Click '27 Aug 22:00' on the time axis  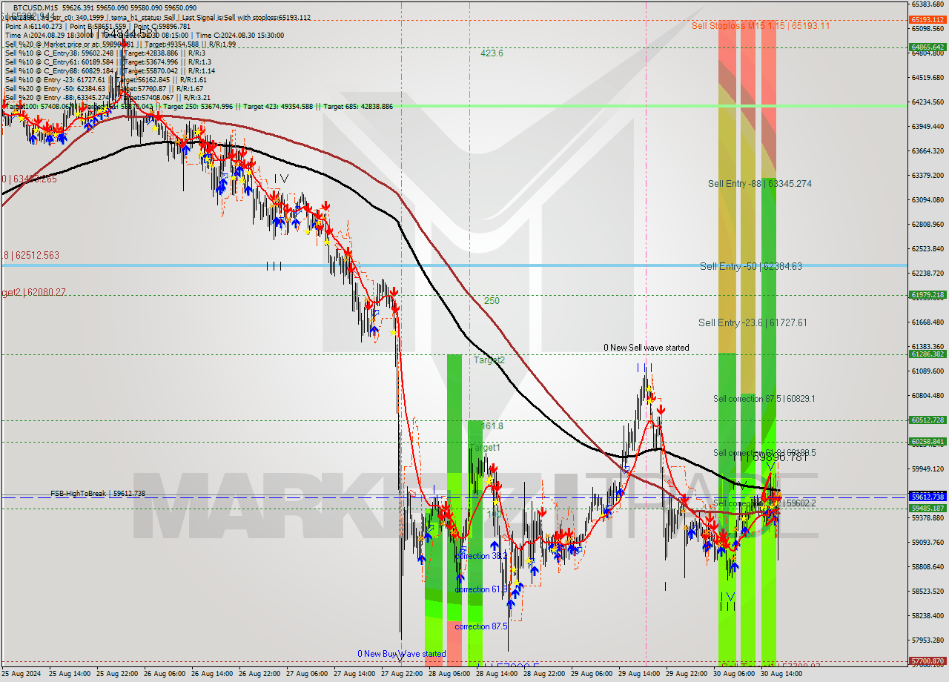tap(401, 675)
